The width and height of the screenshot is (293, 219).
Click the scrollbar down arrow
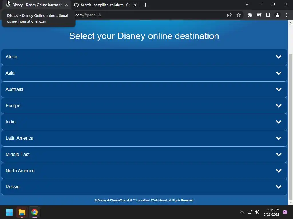click(290, 203)
